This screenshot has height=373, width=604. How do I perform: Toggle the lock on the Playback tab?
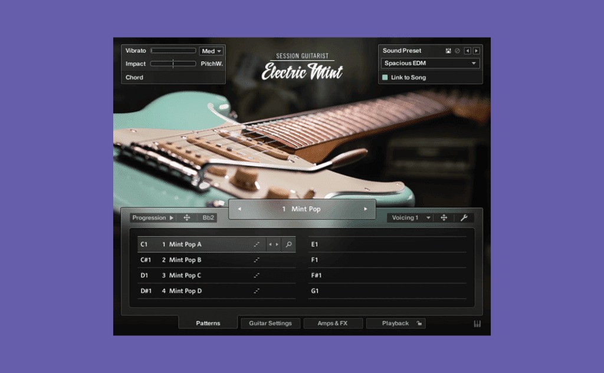[419, 324]
